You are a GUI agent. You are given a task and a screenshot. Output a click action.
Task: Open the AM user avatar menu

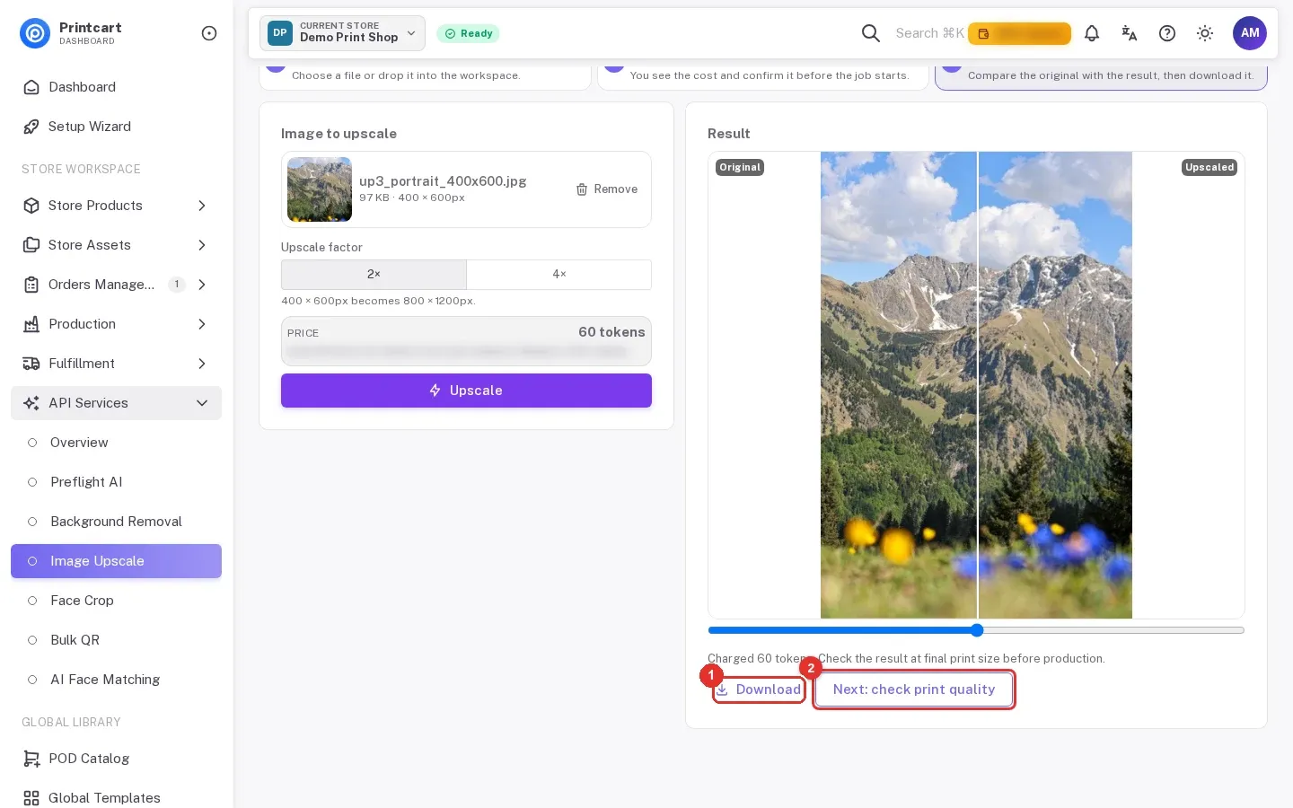pyautogui.click(x=1250, y=33)
